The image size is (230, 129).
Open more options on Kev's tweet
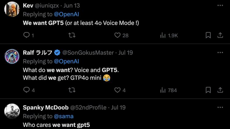coord(220,6)
